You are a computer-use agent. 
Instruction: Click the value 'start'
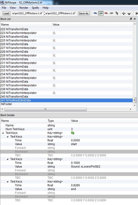(x=74, y=144)
